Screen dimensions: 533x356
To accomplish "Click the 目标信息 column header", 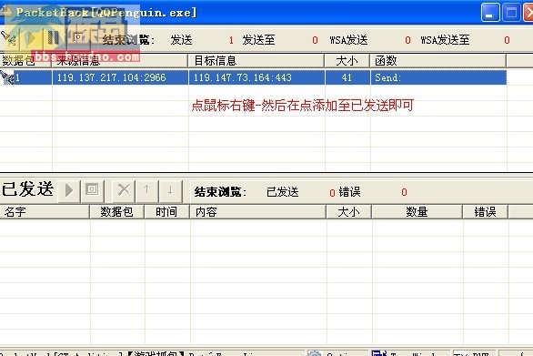I will pyautogui.click(x=256, y=61).
